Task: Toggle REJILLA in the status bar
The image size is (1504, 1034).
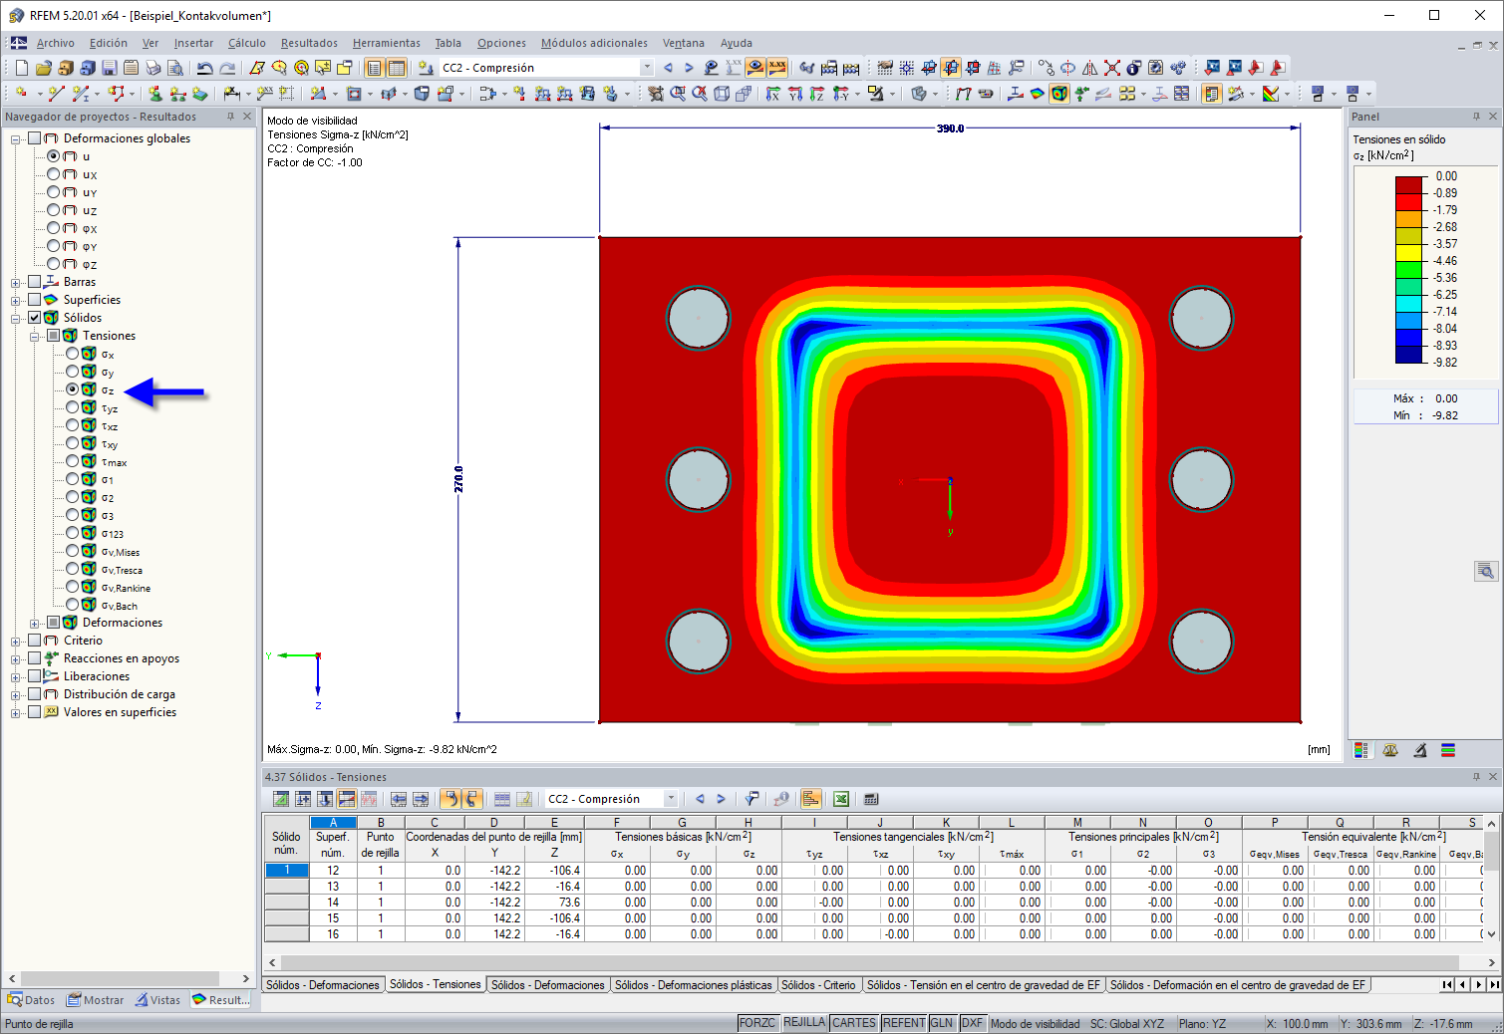Action: (804, 1023)
